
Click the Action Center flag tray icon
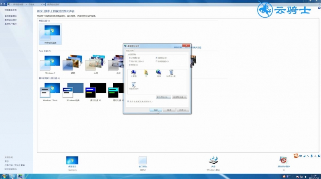(x=297, y=177)
